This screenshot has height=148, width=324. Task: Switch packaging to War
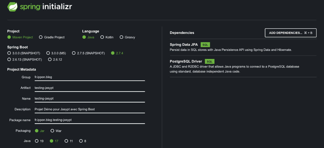tap(52, 131)
